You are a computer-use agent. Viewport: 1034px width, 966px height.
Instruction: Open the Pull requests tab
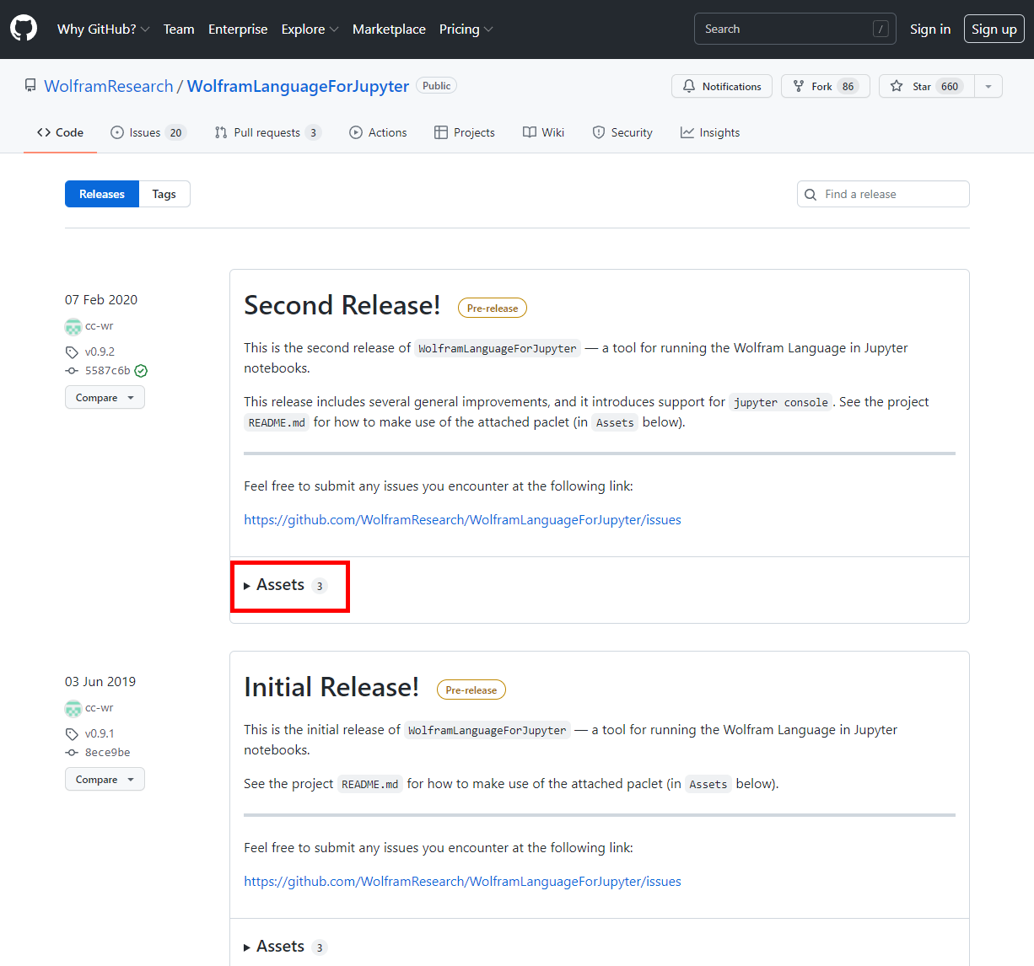click(x=268, y=132)
